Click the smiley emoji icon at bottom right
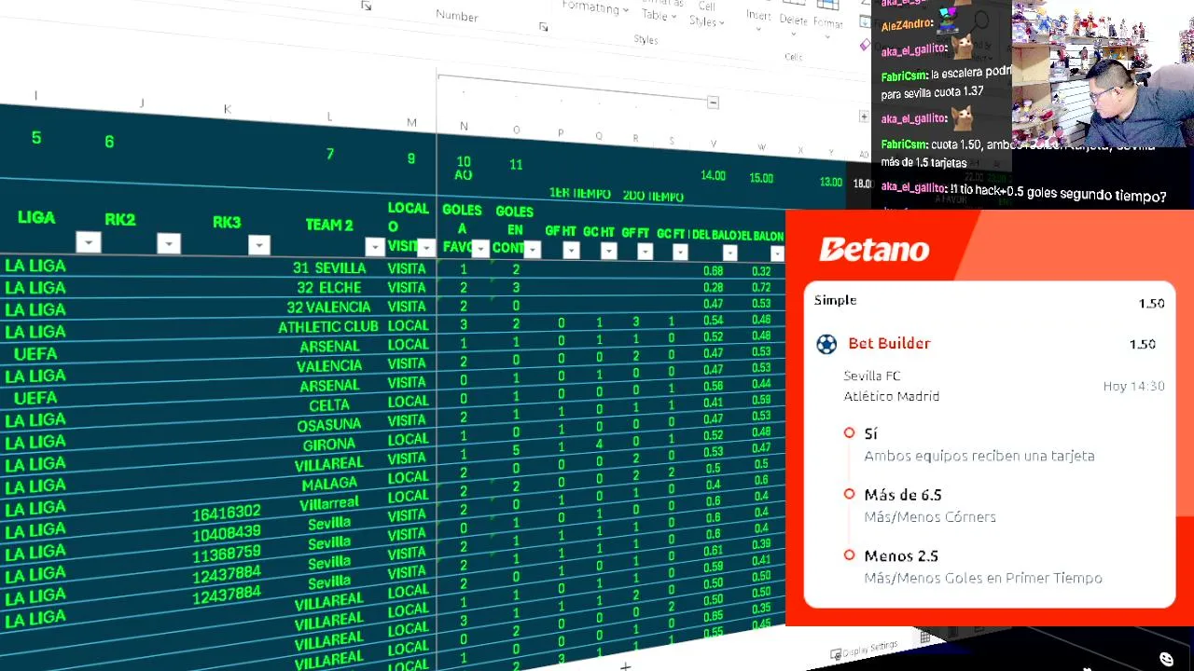 pyautogui.click(x=1166, y=659)
